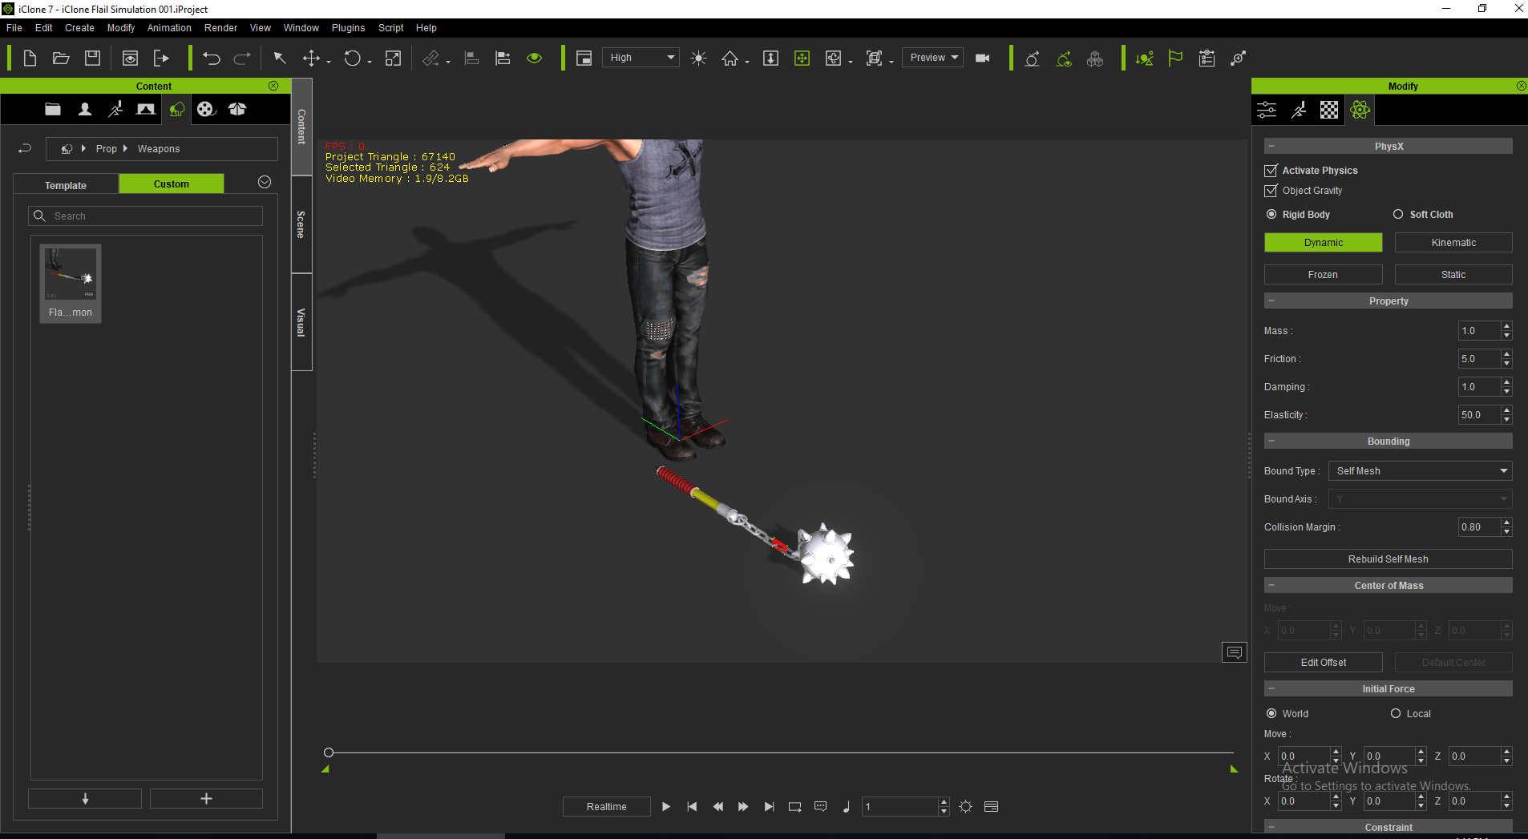Click the viewport comment bubble icon
Screen dimensions: 1528x839
(1235, 652)
